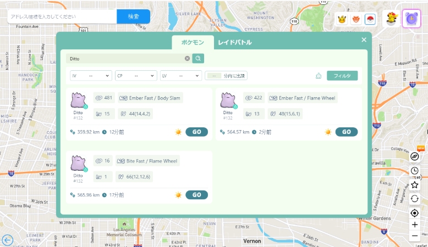Screen dimensions: 428x247
Task: Zoom in the map with plus
Action: coord(415,224)
